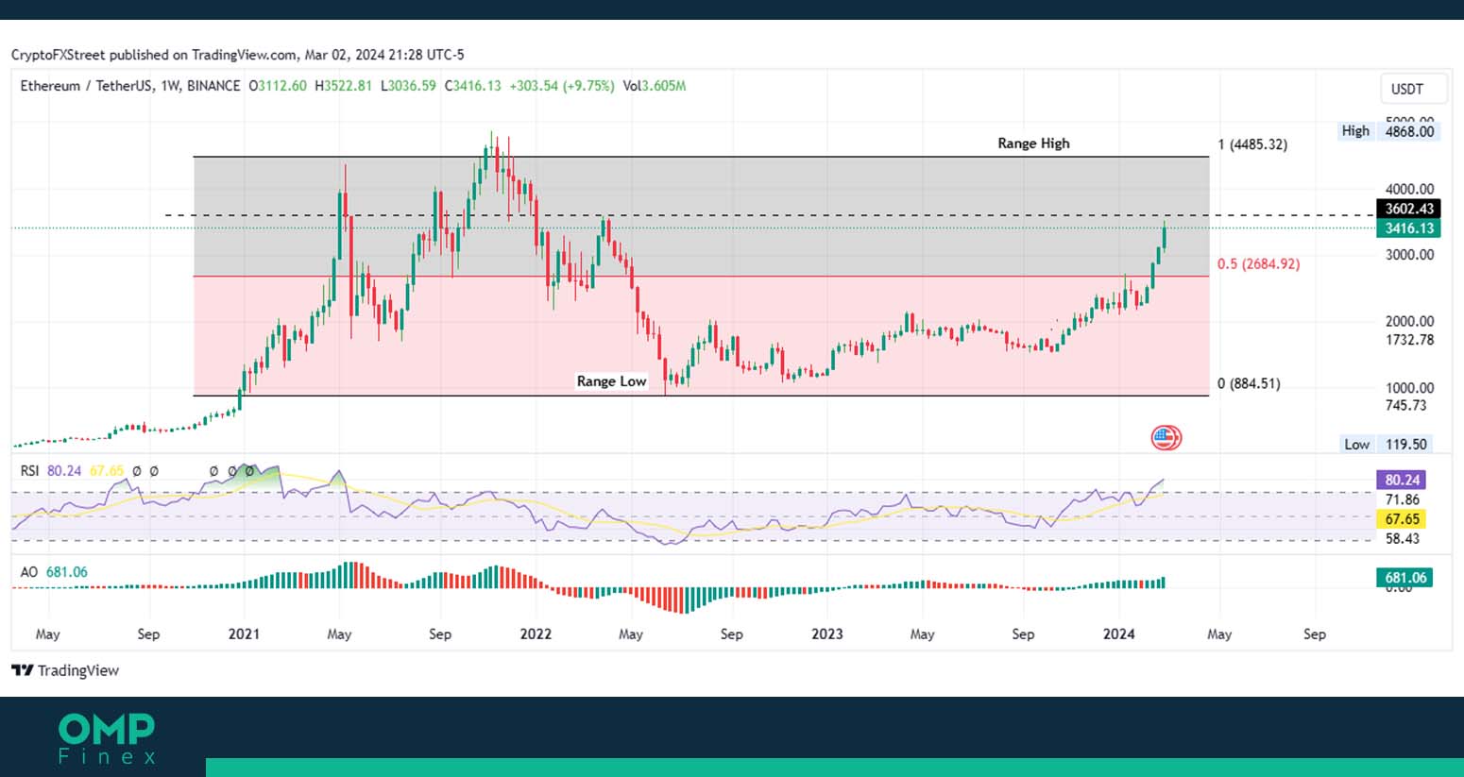Image resolution: width=1464 pixels, height=777 pixels.
Task: Select the Ethereum / TetherUS symbol title
Action: [x=130, y=86]
